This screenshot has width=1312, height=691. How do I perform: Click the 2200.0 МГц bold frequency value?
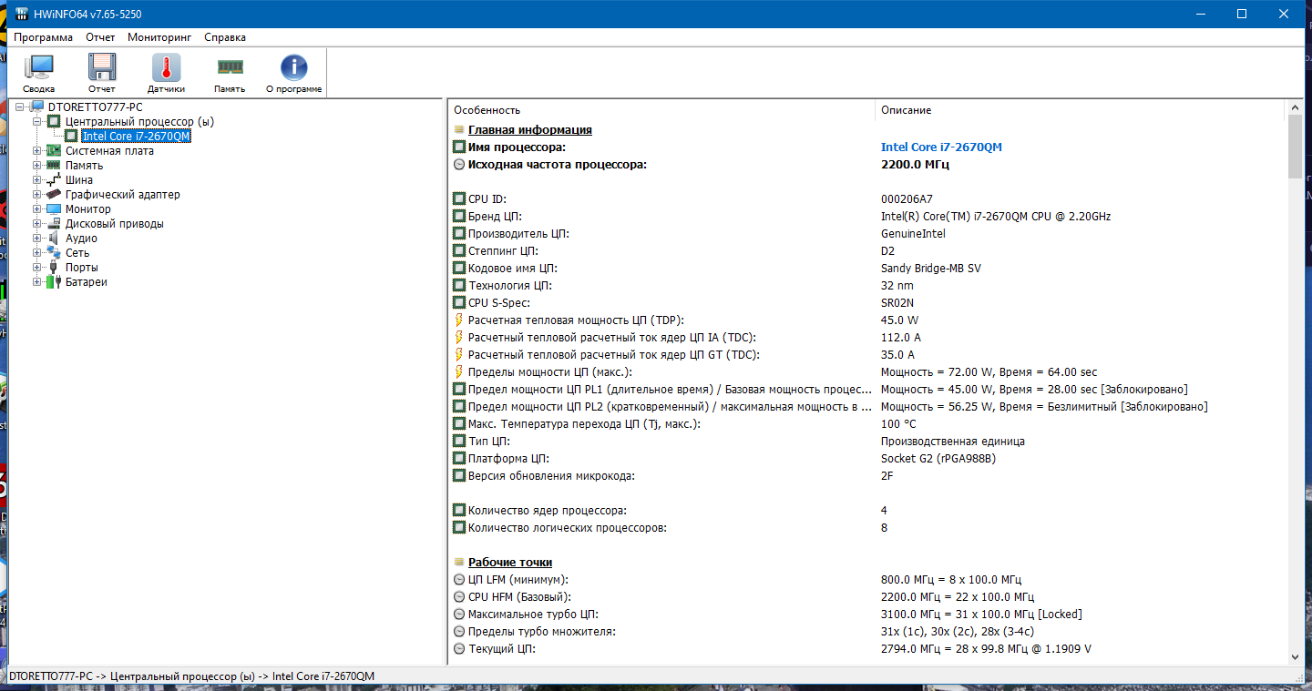[x=915, y=165]
